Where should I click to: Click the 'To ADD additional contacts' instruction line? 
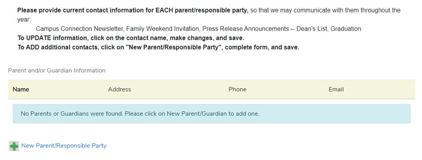click(158, 47)
